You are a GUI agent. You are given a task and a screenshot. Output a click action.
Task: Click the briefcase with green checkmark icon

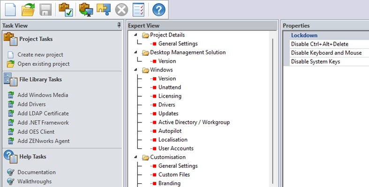65,9
